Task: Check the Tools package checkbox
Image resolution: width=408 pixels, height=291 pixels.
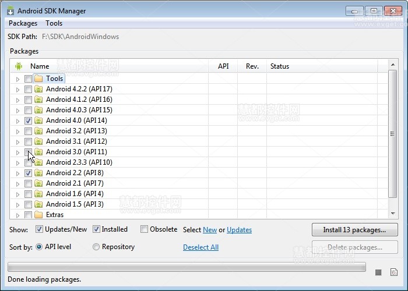Action: click(28, 79)
